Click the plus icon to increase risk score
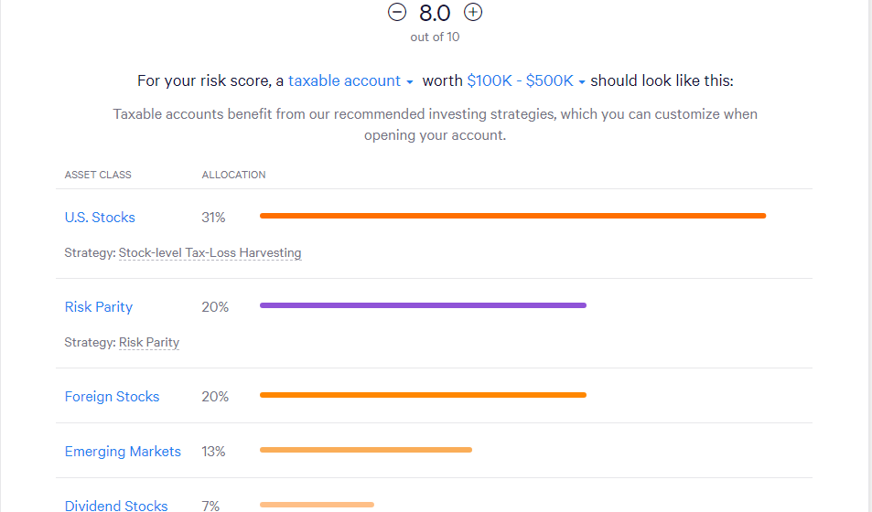This screenshot has width=872, height=512. tap(473, 13)
